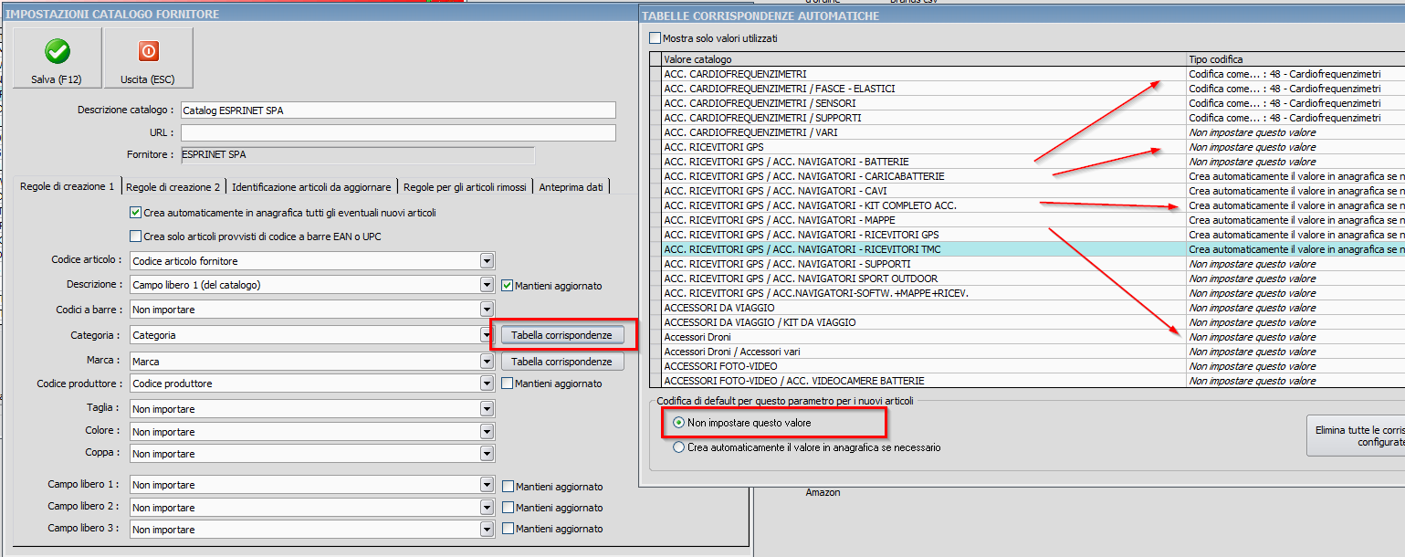Open the Categoria dropdown
Image resolution: width=1405 pixels, height=557 pixels.
[488, 335]
